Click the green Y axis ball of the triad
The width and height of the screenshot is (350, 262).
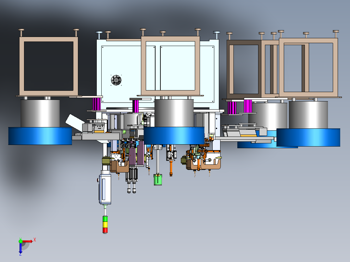click(20, 241)
